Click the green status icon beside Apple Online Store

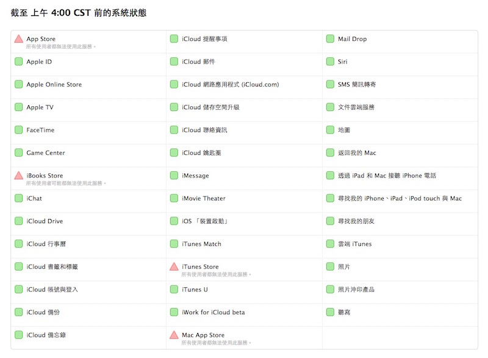pyautogui.click(x=19, y=84)
